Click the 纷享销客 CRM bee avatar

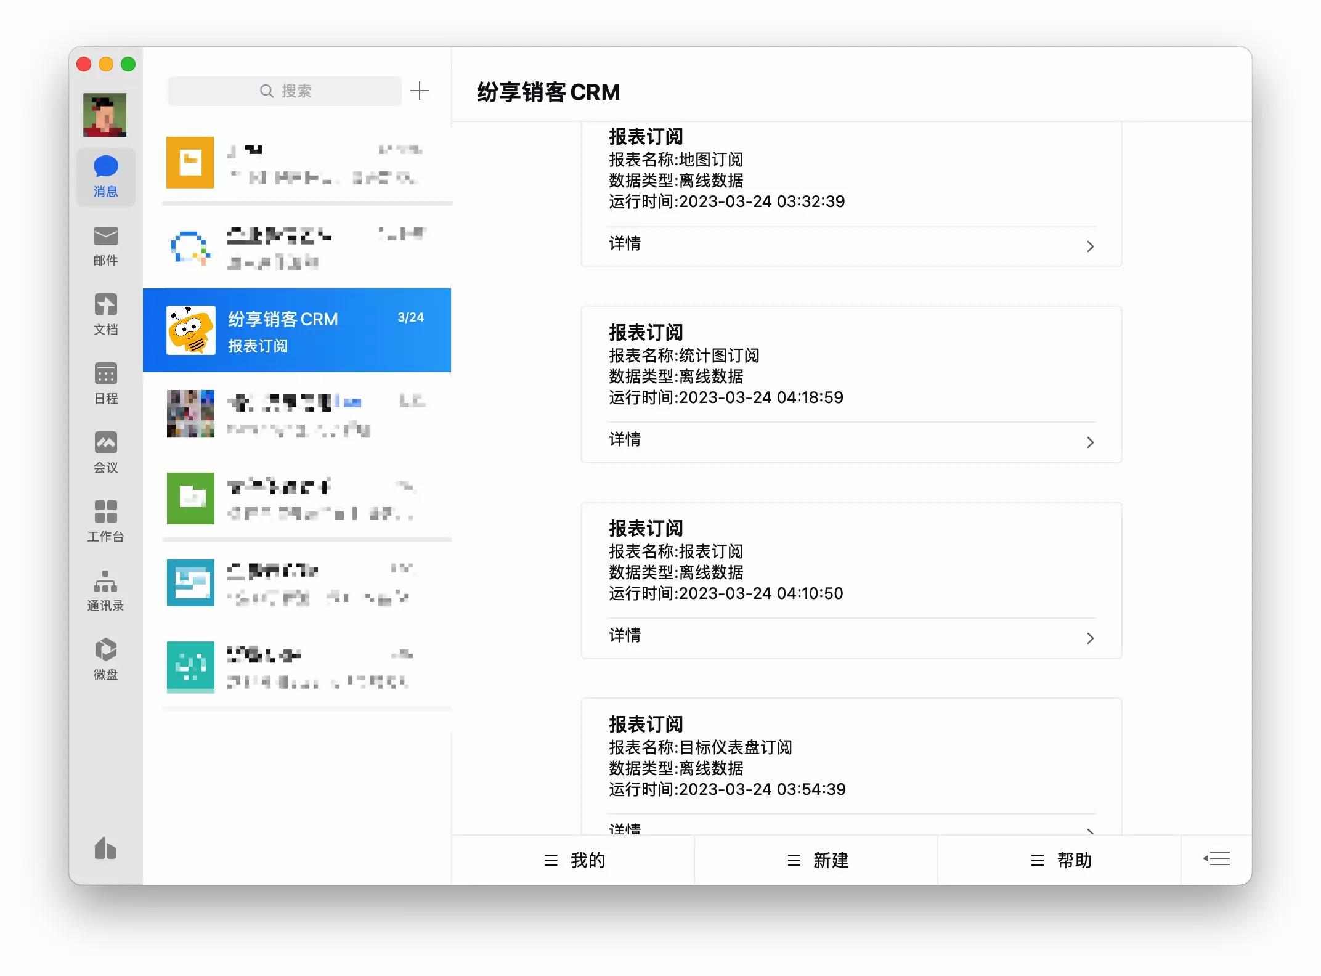point(191,330)
